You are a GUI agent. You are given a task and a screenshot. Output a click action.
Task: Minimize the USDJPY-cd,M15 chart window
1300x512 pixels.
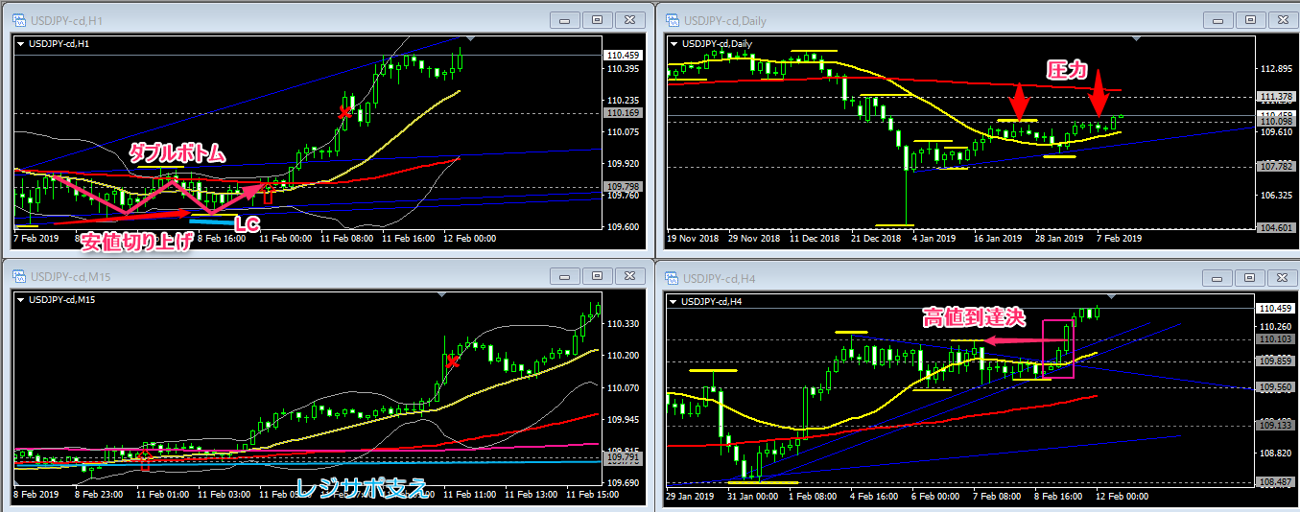pyautogui.click(x=564, y=277)
